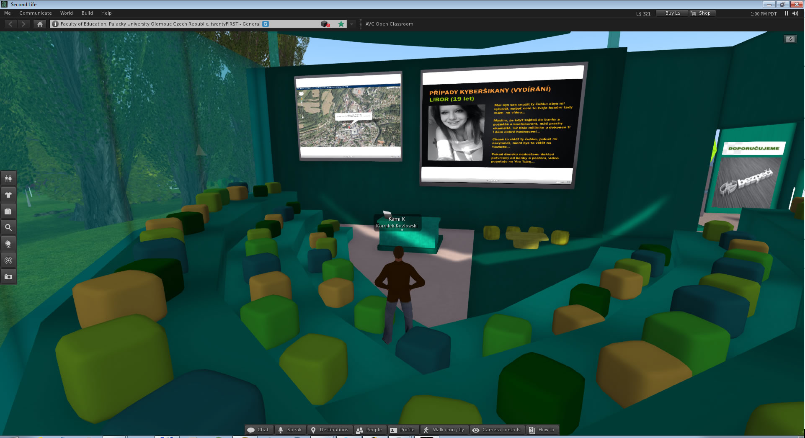Open the Snapshot camera button
The width and height of the screenshot is (805, 438).
pos(8,277)
